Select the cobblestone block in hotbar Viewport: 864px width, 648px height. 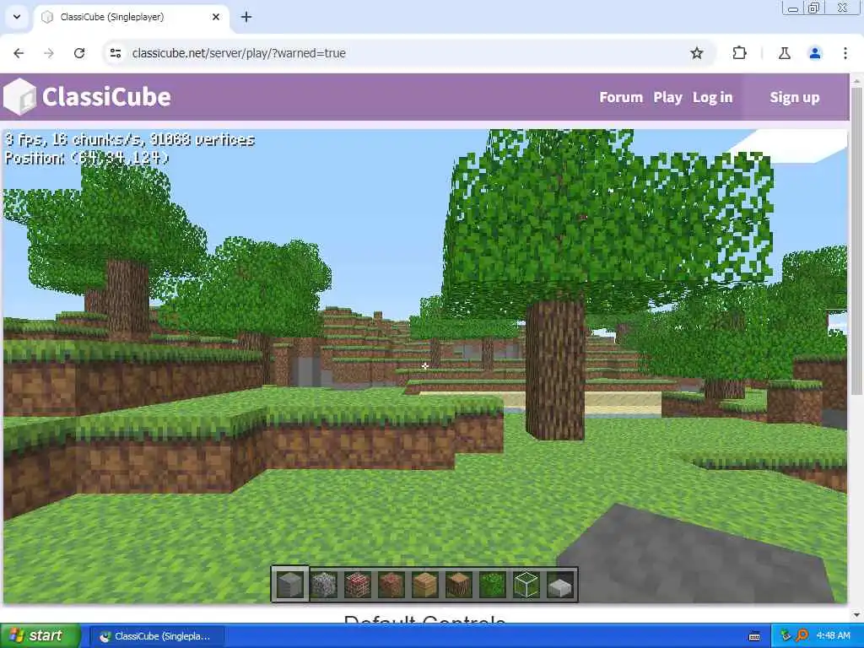324,584
